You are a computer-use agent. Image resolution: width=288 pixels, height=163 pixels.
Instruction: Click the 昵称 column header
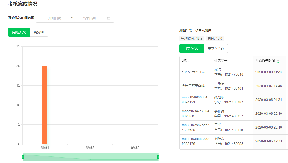[x=185, y=61]
